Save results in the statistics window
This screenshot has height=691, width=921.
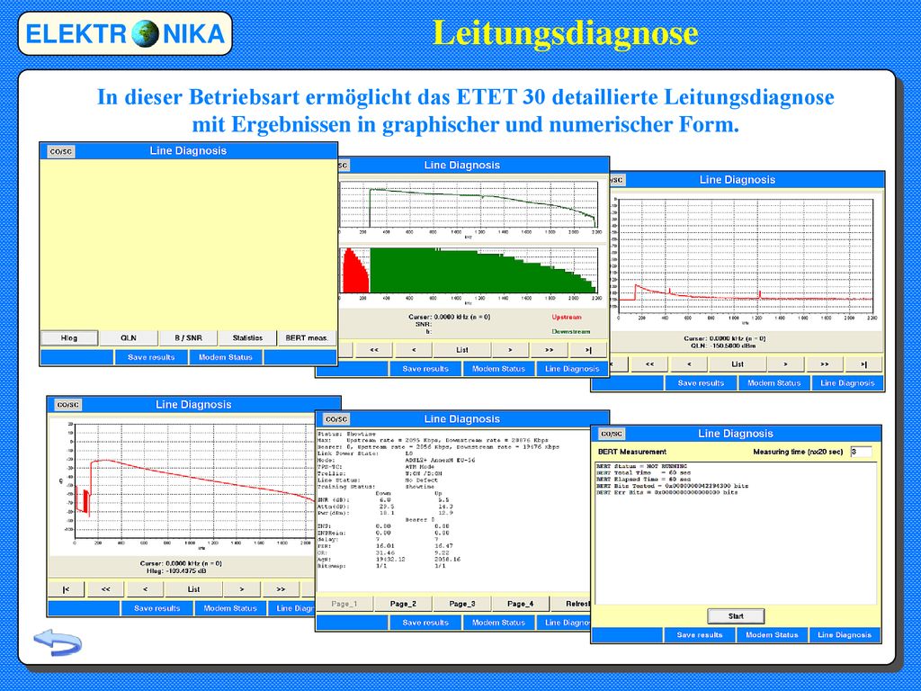click(425, 623)
